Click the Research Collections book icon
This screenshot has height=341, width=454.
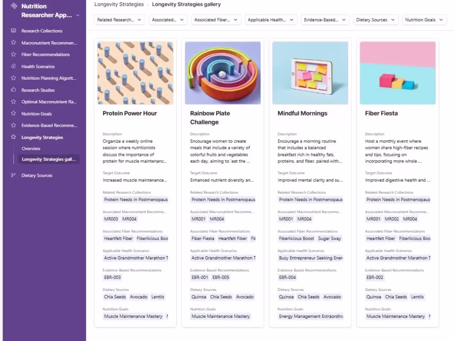click(13, 31)
